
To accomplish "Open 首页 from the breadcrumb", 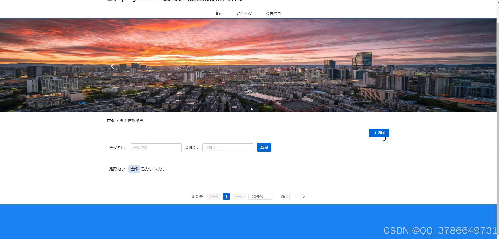I will (111, 120).
